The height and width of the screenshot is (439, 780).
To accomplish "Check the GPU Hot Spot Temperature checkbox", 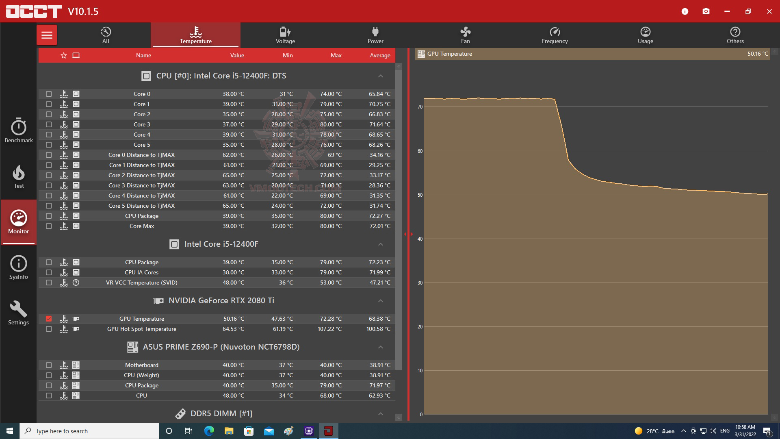I will pos(49,329).
